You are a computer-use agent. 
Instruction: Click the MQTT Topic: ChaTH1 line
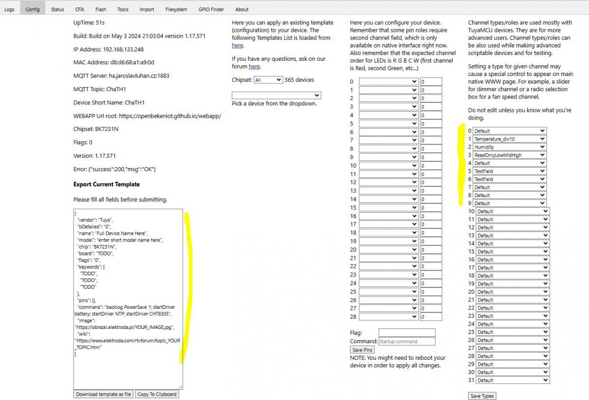100,89
